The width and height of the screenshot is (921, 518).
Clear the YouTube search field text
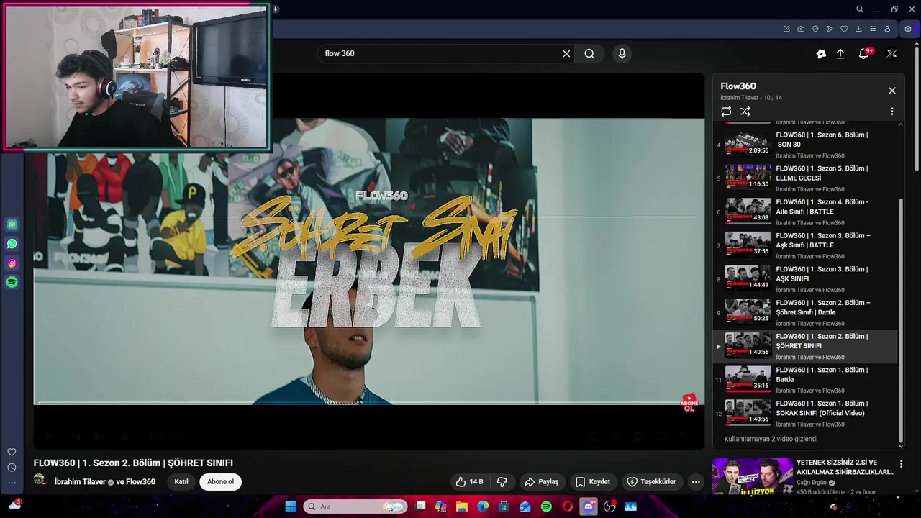click(x=566, y=53)
